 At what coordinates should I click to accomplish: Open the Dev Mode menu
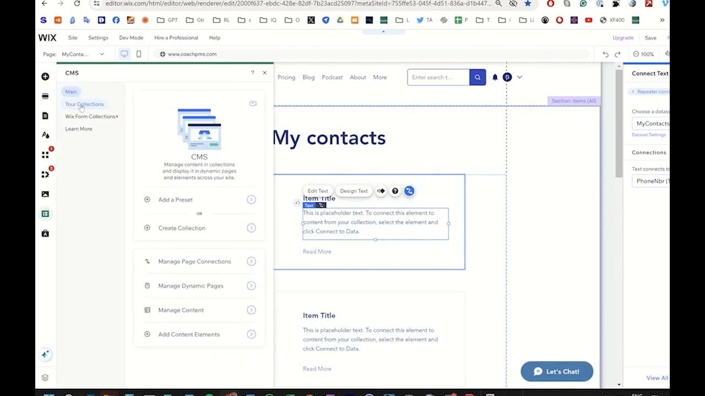click(x=131, y=38)
